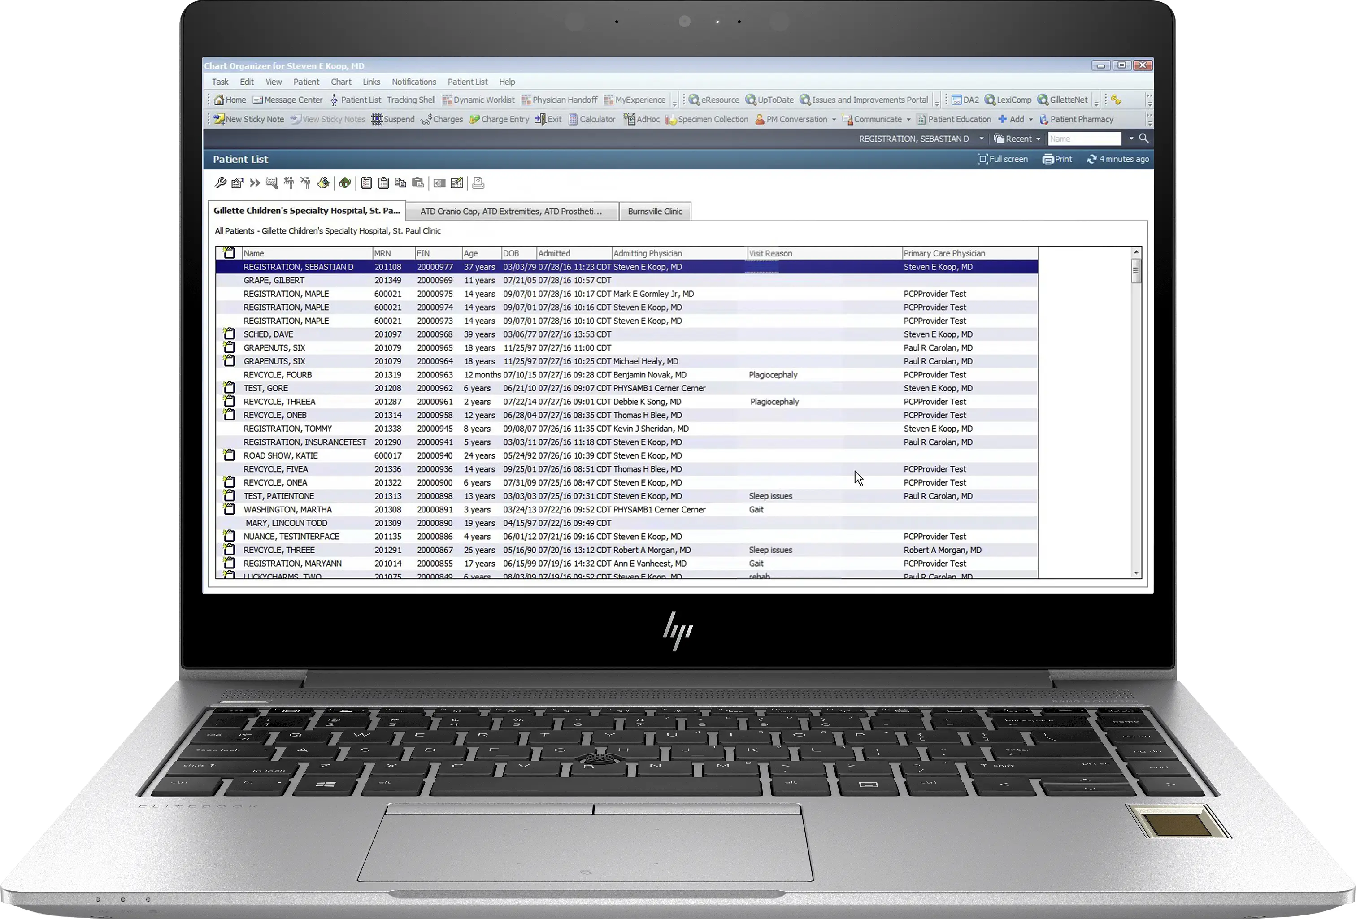Open Specimen Collection
Image resolution: width=1356 pixels, height=919 pixels.
707,119
